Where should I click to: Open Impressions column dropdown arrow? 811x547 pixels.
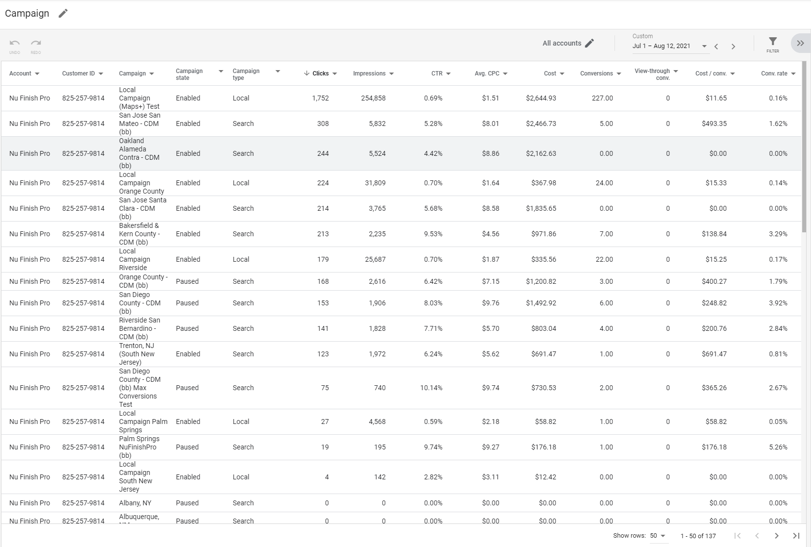[392, 74]
